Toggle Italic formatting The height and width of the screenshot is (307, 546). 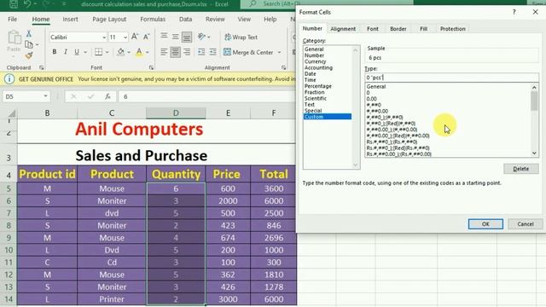(66, 52)
